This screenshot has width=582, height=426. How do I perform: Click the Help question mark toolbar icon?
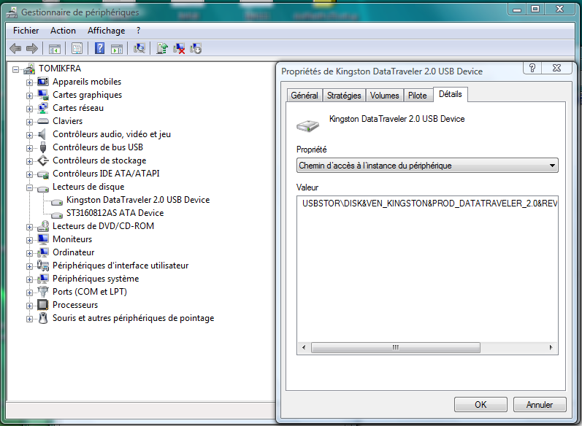click(99, 48)
